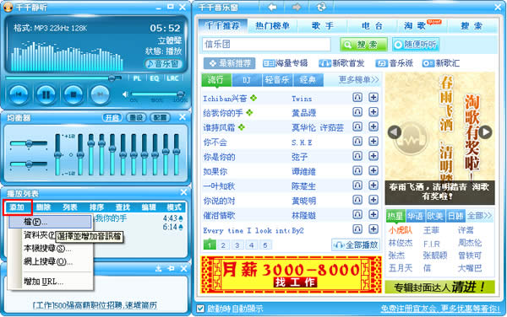Stop playback with the stop button
The image size is (507, 317).
pyautogui.click(x=74, y=94)
